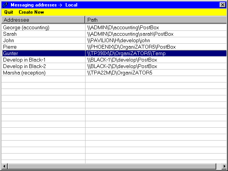Select Marsha (reception) row
228x171 pixels.
coord(24,73)
